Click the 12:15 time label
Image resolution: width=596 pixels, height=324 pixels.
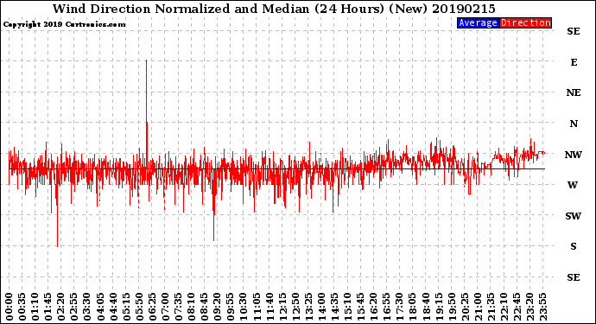pyautogui.click(x=282, y=307)
